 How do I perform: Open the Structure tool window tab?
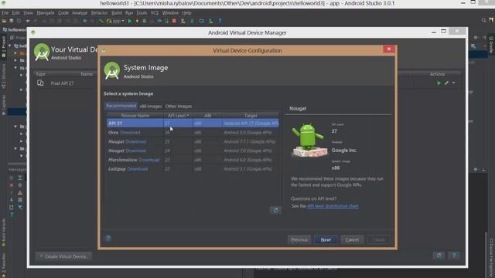3,76
